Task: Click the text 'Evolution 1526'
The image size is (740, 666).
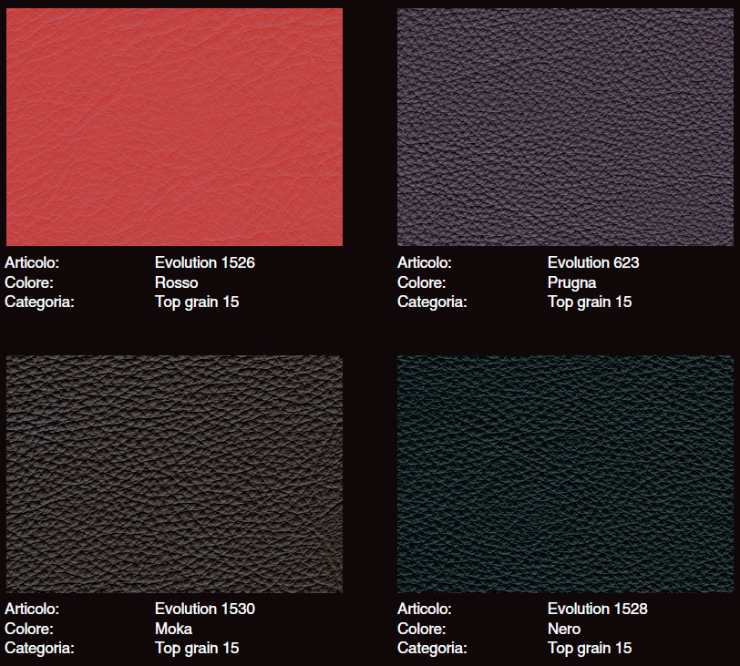Action: click(x=205, y=262)
